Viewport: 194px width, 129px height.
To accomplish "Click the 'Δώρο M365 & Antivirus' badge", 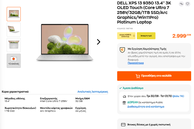I will tap(125, 36).
